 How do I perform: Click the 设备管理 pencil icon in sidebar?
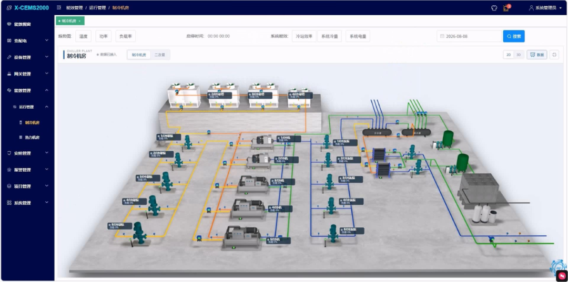tap(9, 57)
